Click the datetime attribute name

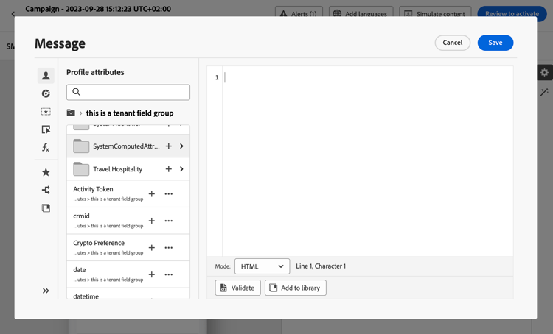click(86, 296)
